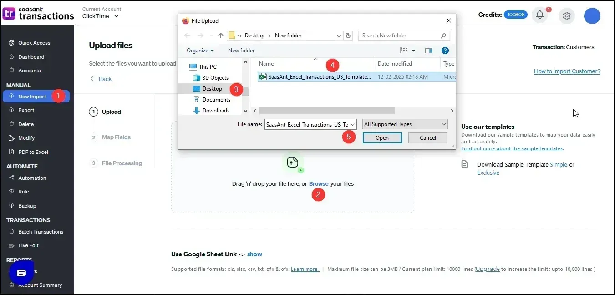Screen dimensions: 615x295
Task: Open the recent locations dropdown arrow
Action: 211,36
